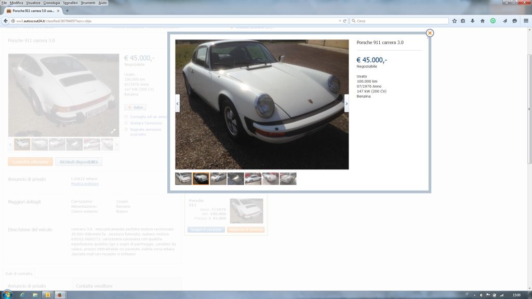Click the volume icon in system tray

pos(482,295)
